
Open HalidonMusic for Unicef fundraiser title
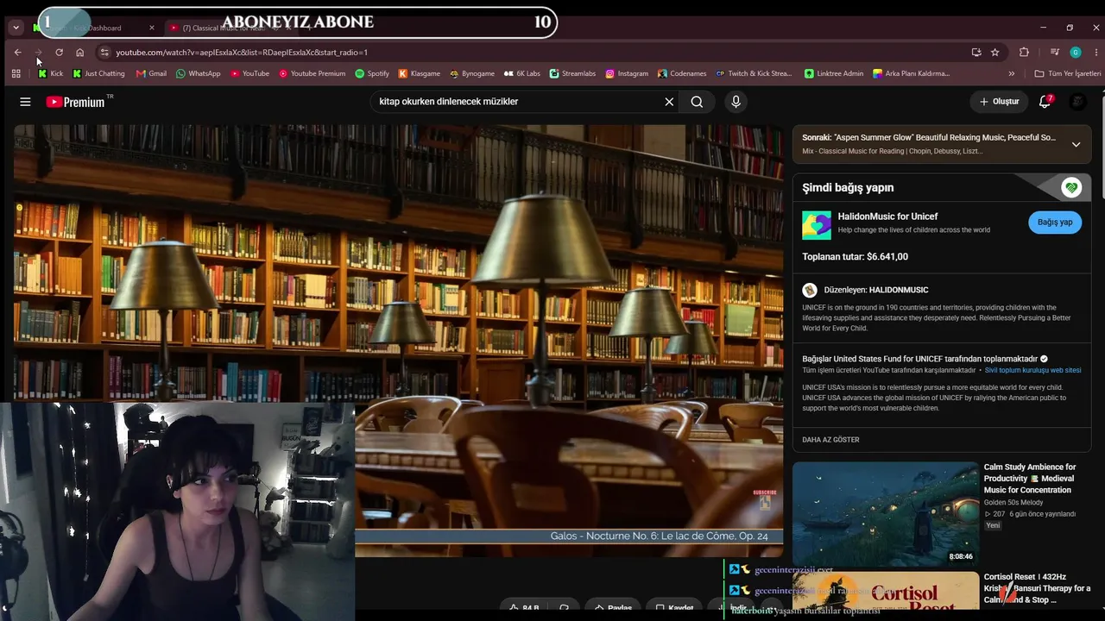[887, 216]
